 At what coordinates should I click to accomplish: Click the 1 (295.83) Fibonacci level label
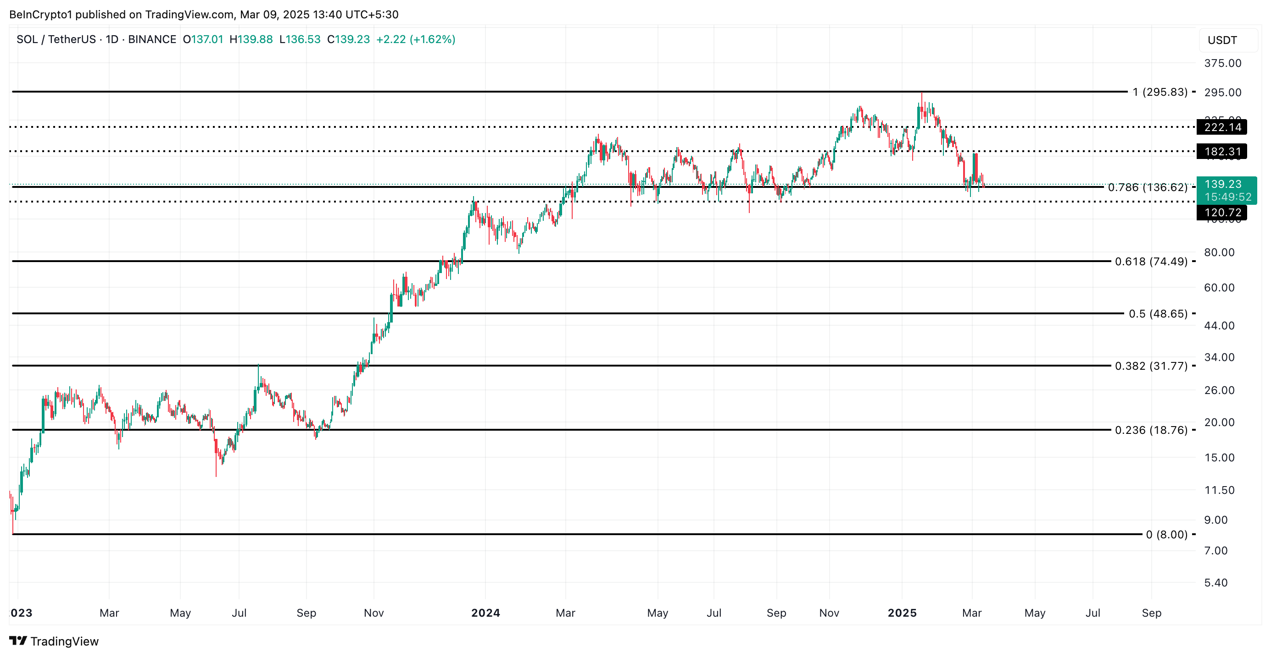click(x=1160, y=92)
